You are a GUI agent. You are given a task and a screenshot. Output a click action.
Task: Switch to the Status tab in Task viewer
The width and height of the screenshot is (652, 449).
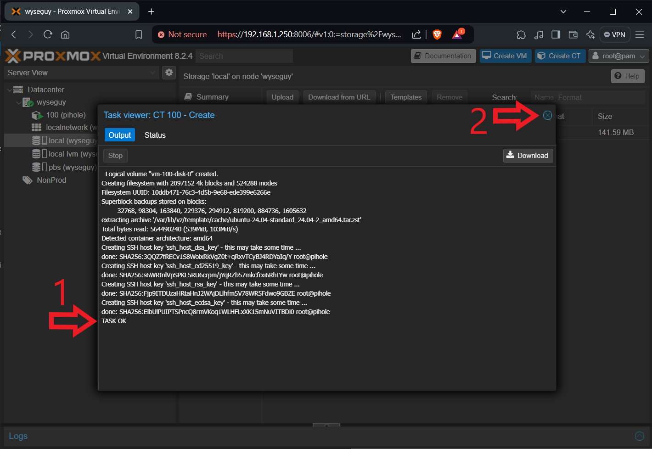(x=155, y=135)
